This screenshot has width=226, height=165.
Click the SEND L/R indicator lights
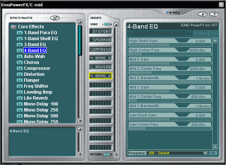[x=107, y=24]
